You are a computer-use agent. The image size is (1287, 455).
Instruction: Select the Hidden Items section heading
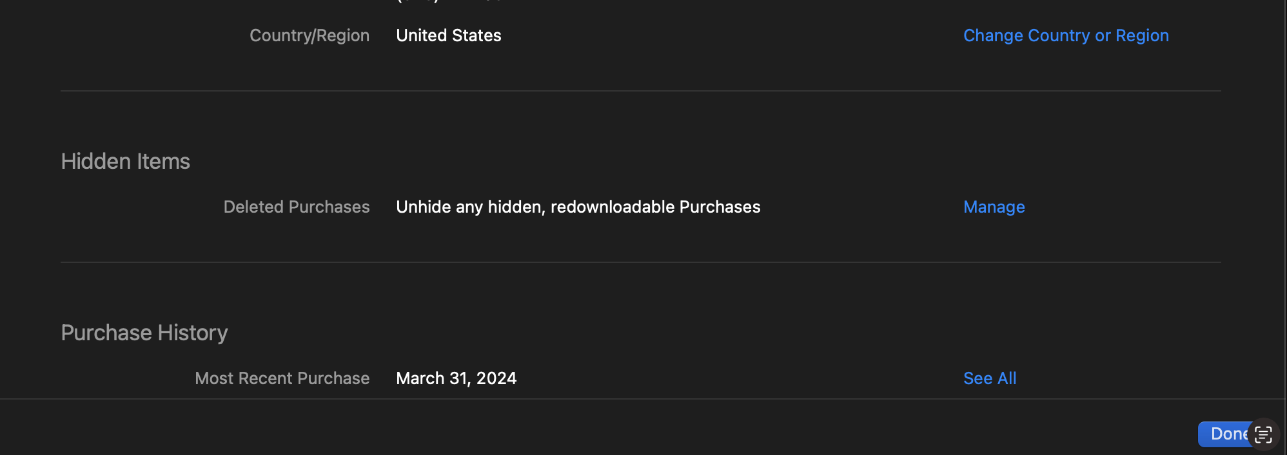click(125, 161)
